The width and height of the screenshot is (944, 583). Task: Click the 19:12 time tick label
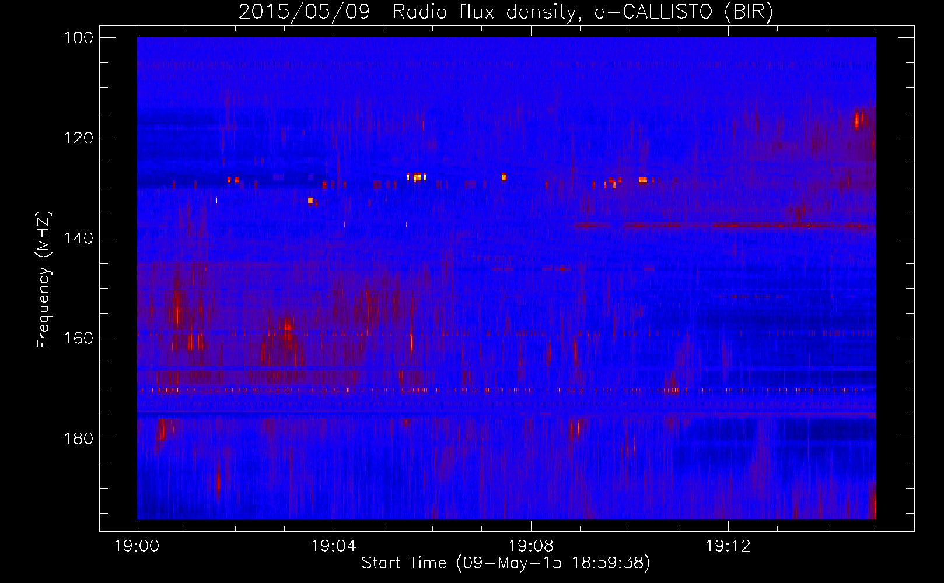click(x=728, y=546)
